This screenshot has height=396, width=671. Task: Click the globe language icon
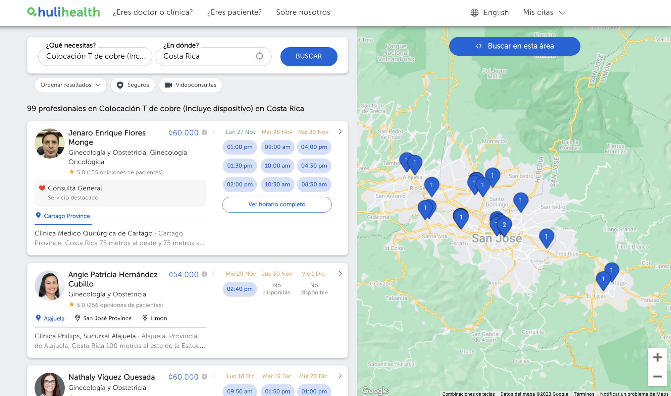[474, 13]
